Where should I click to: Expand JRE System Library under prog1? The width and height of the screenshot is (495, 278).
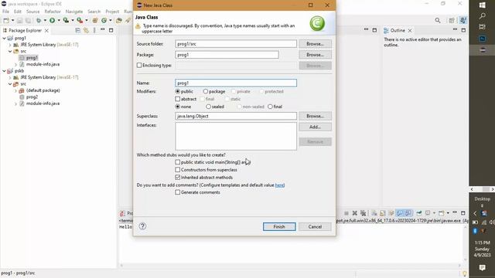[x=10, y=45]
